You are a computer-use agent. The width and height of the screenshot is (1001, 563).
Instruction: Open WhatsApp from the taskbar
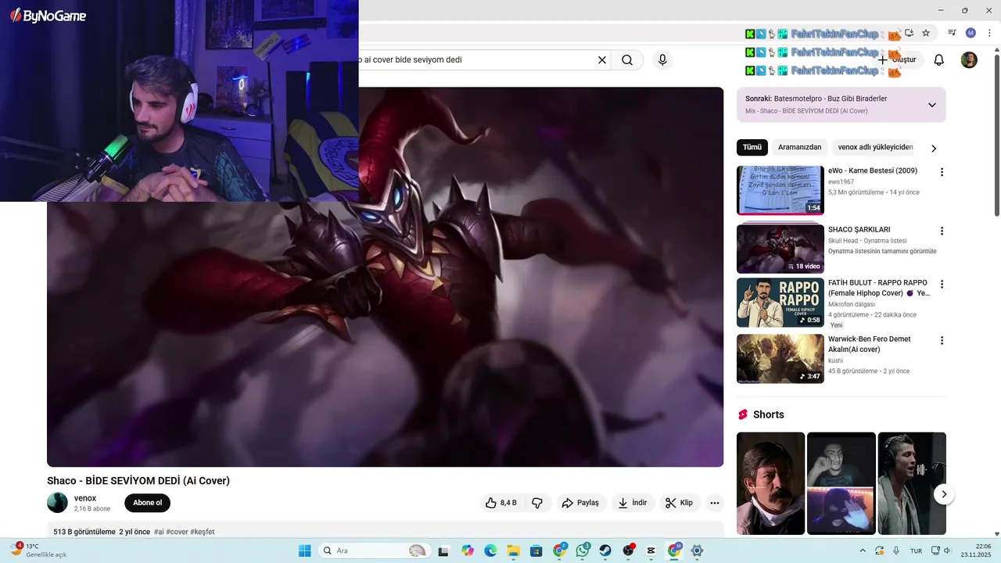(583, 550)
